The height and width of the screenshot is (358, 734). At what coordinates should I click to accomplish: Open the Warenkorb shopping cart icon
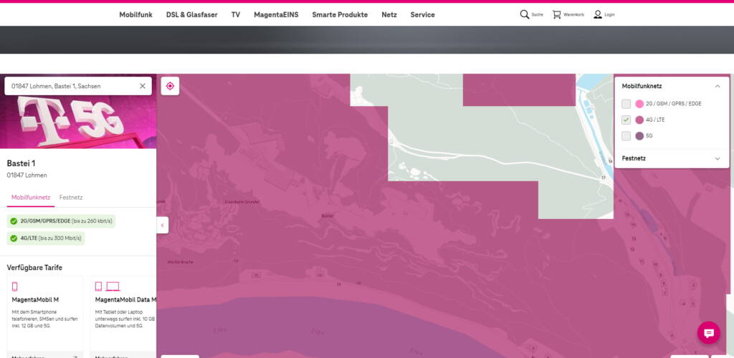[556, 14]
